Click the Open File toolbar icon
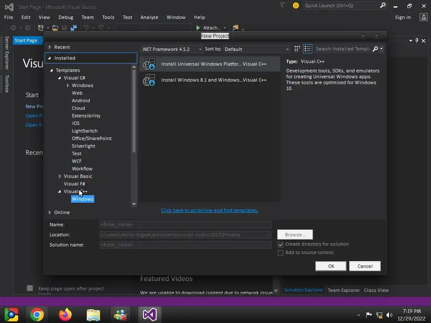431x323 pixels. tap(55, 28)
